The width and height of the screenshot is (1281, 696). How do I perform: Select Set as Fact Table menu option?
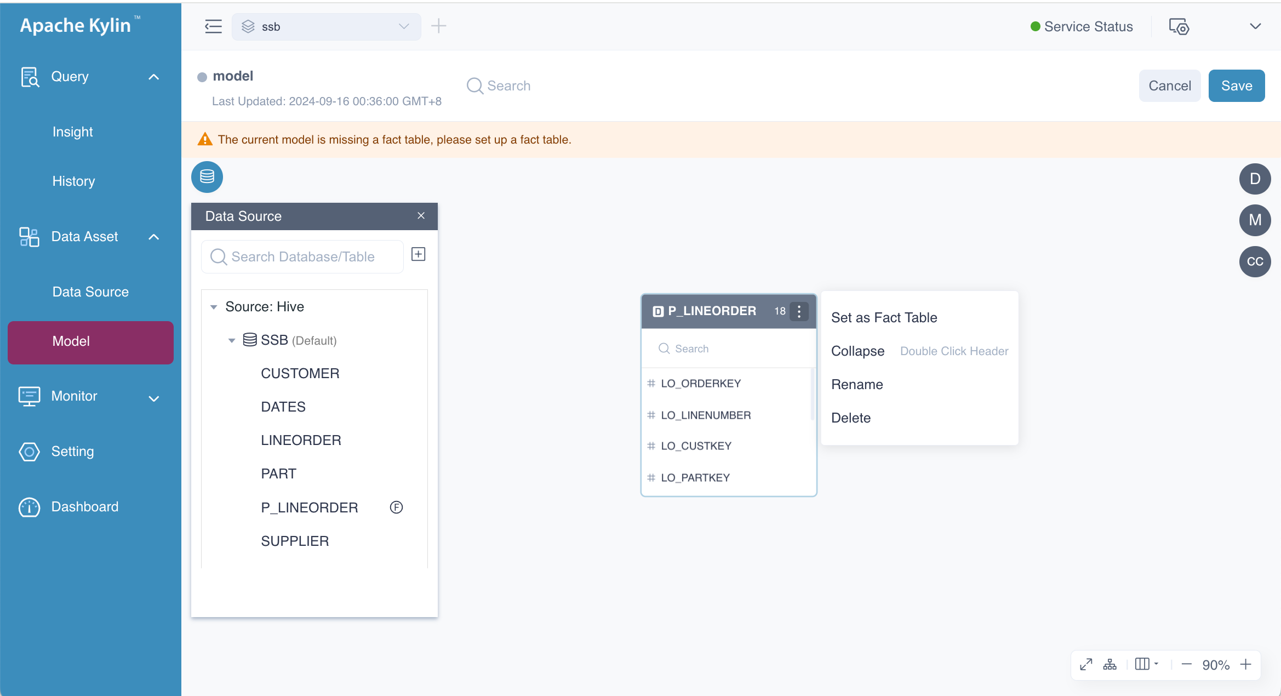pyautogui.click(x=884, y=317)
